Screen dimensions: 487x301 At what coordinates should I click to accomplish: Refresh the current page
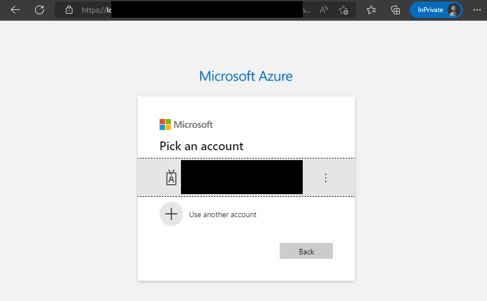point(39,10)
